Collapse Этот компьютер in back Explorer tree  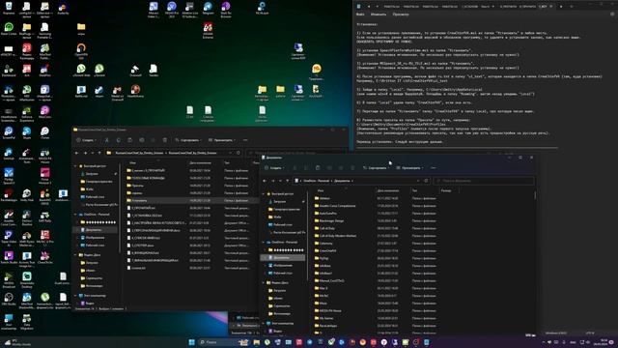click(75, 296)
